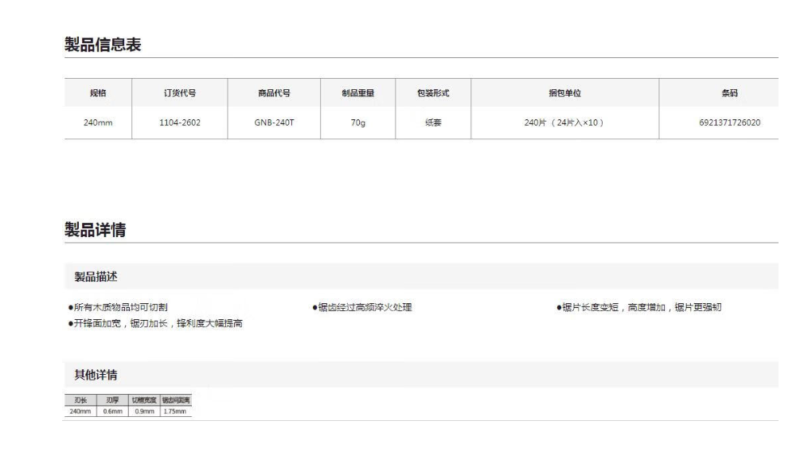
Task: Click the 条码 column header
Action: pyautogui.click(x=729, y=93)
